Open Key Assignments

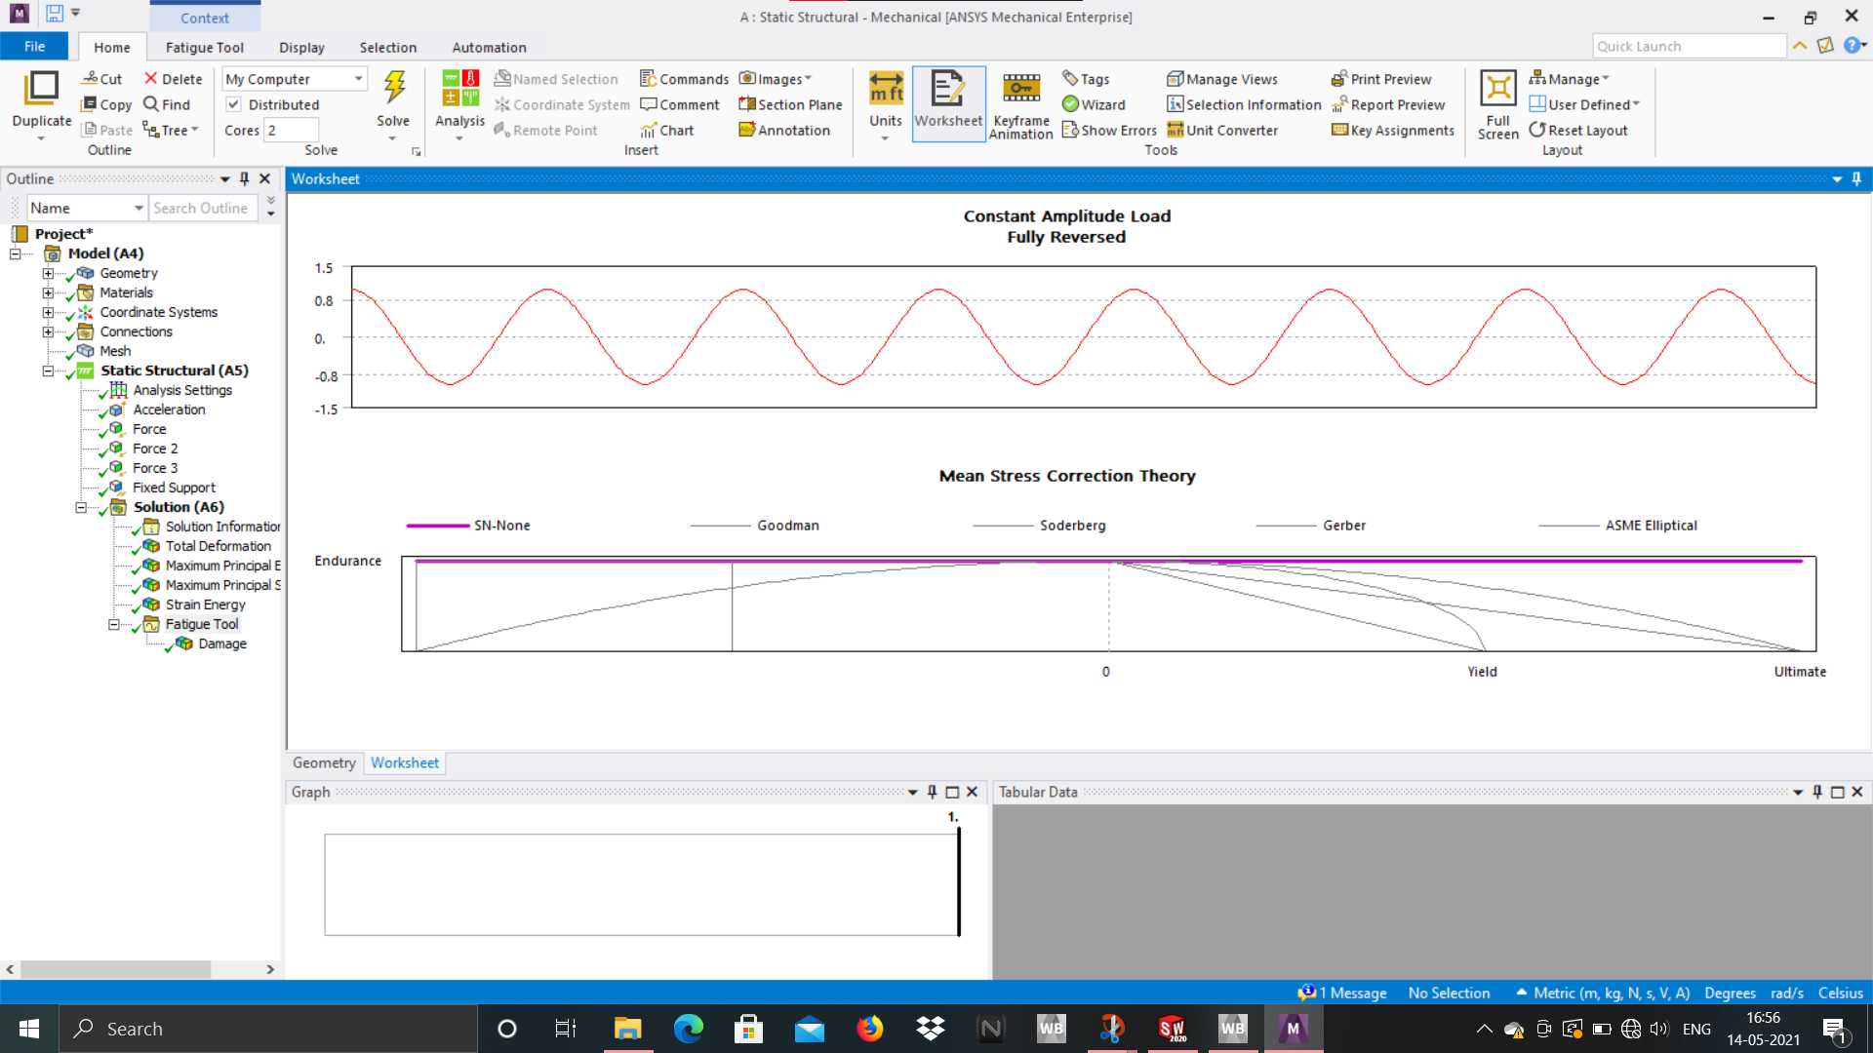(x=1393, y=130)
